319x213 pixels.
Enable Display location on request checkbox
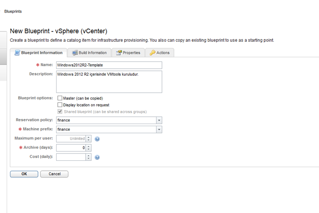coord(59,105)
